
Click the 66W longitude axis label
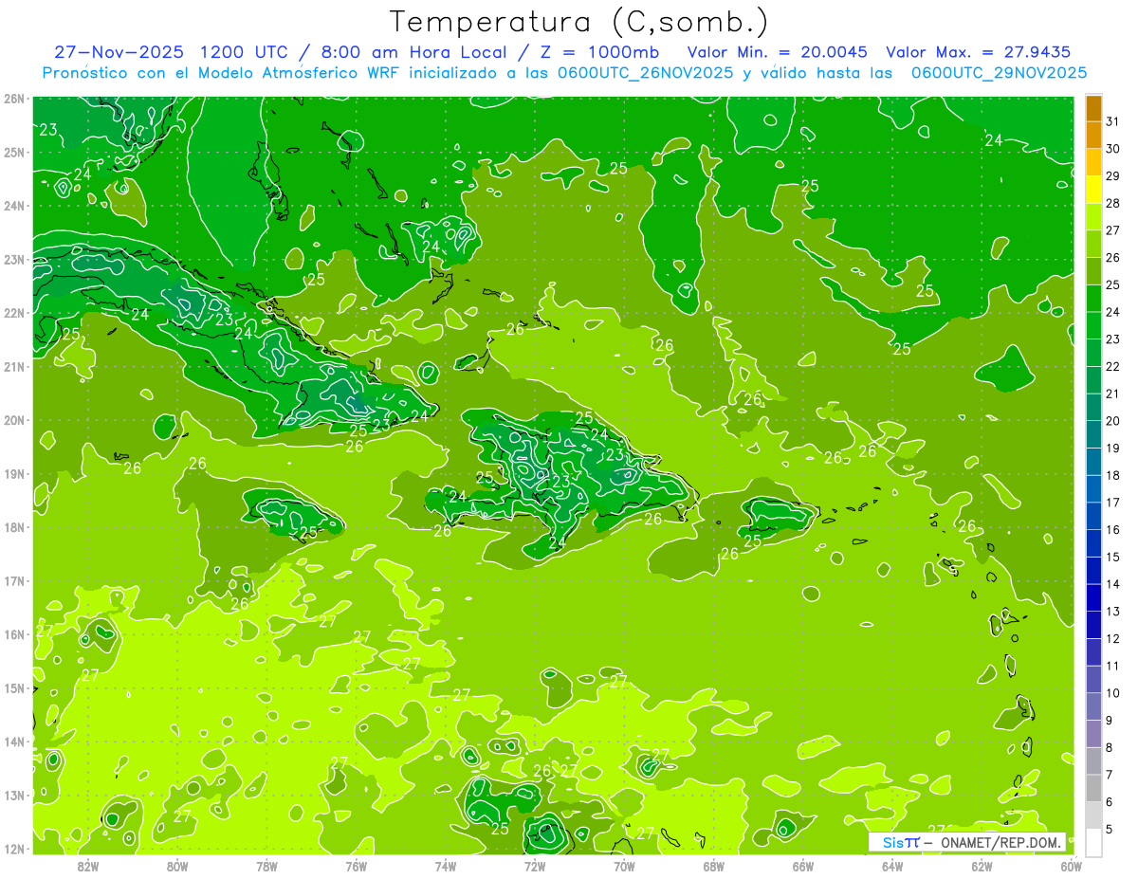(x=803, y=866)
